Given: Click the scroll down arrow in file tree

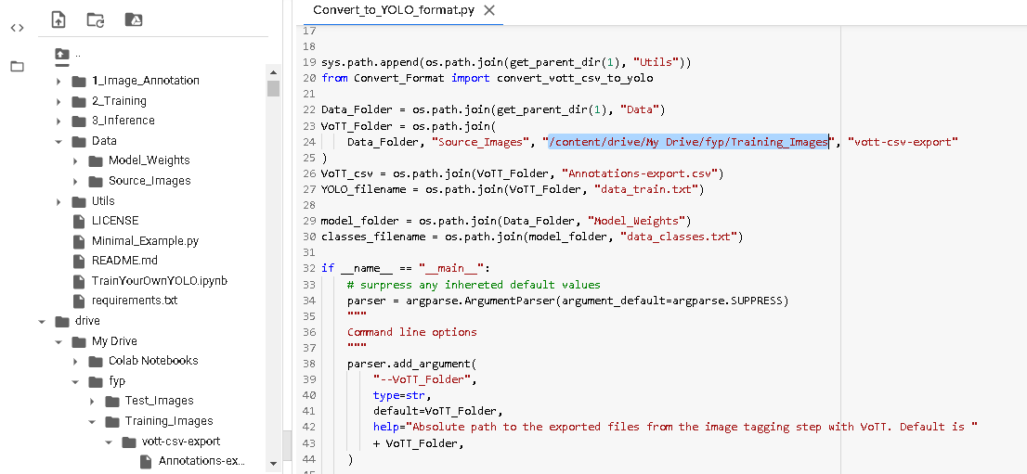Looking at the screenshot, I should 274,464.
